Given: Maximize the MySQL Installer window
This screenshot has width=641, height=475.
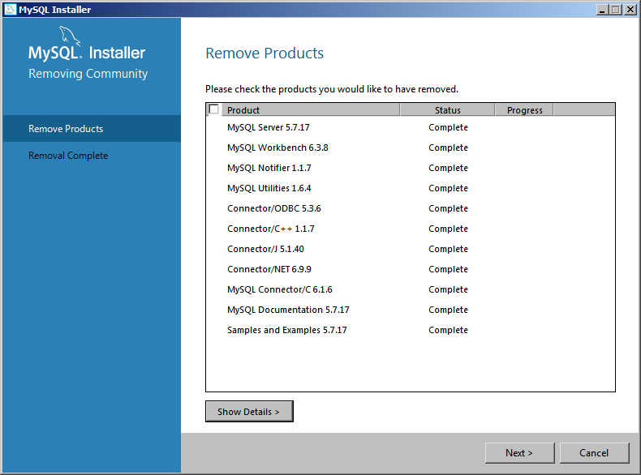Looking at the screenshot, I should [x=616, y=10].
